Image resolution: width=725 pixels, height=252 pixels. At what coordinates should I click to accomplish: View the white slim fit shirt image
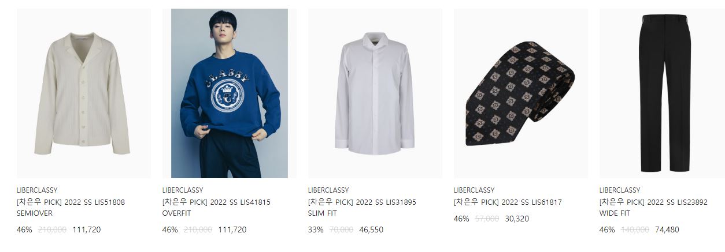[x=375, y=93]
